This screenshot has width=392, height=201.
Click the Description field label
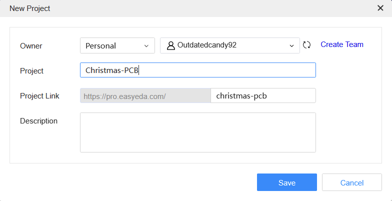coord(38,121)
